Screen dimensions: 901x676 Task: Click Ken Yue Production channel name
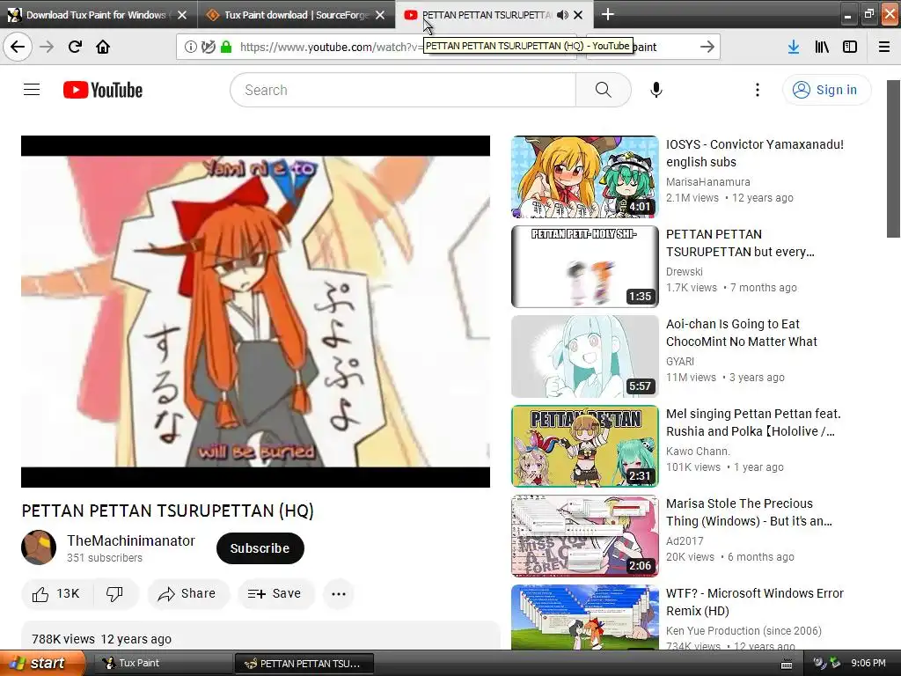point(744,630)
